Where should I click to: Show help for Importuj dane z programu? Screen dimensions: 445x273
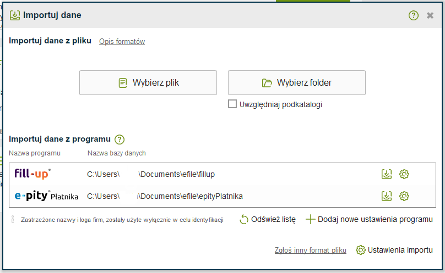click(120, 140)
